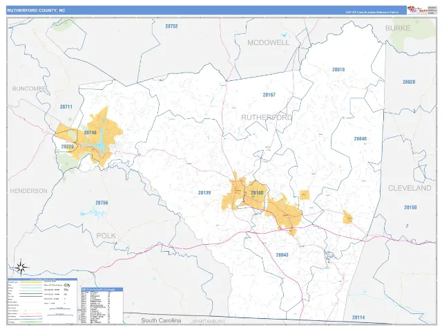Click the map publisher logo
Viewport: 442px width, 332px height.
[x=417, y=10]
